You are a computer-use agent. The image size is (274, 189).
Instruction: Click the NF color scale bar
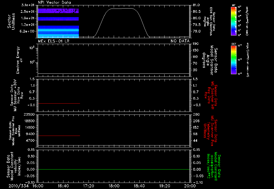click(x=234, y=21)
